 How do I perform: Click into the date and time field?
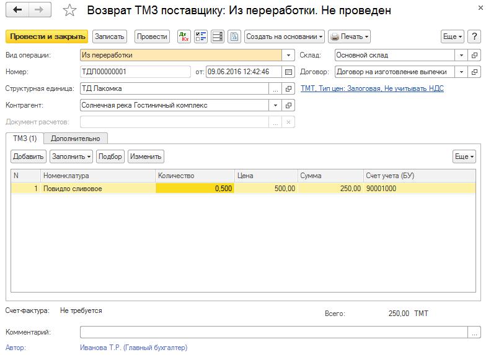pos(244,72)
